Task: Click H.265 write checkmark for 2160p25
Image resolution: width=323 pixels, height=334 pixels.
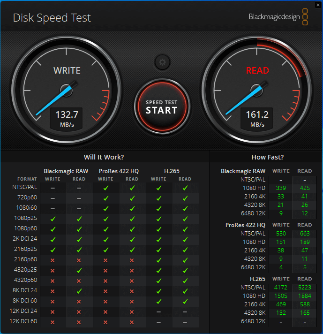Action: point(158,250)
